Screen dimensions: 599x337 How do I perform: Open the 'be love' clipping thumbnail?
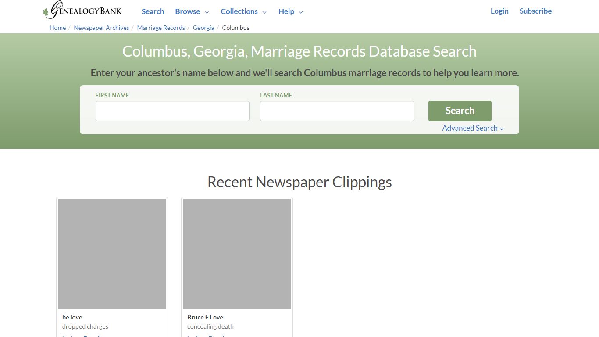[112, 254]
